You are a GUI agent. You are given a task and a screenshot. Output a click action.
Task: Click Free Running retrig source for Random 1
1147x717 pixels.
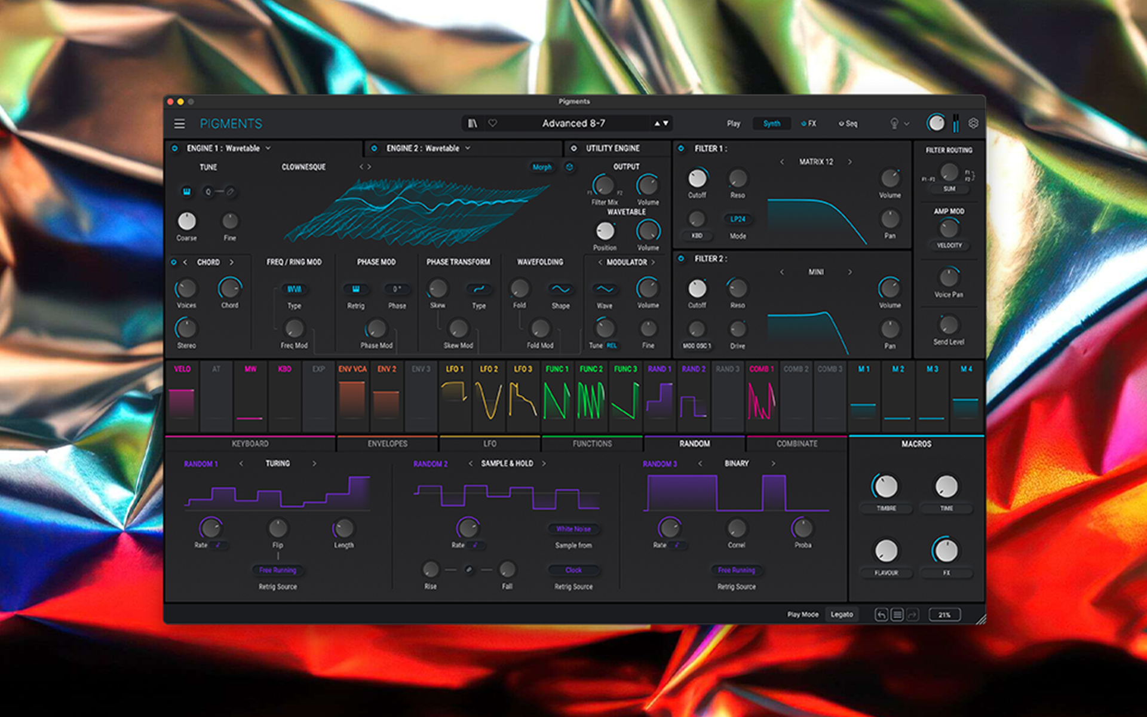click(278, 571)
